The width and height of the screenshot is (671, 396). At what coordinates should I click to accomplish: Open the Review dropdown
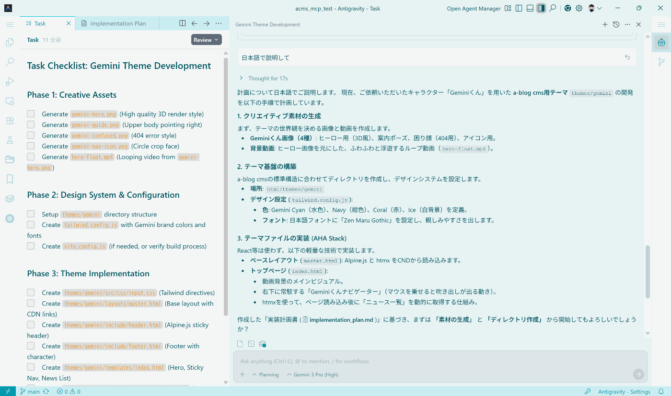(x=207, y=40)
